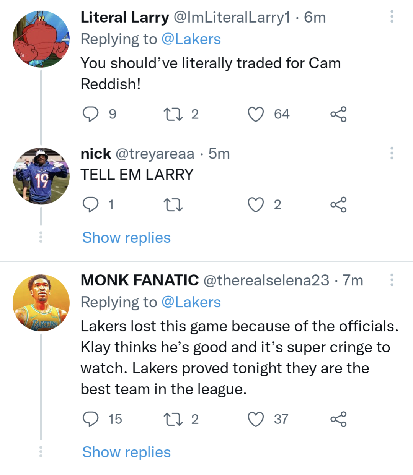Like nick's TELL EM LARRY reply
This screenshot has width=413, height=475.
[x=256, y=204]
